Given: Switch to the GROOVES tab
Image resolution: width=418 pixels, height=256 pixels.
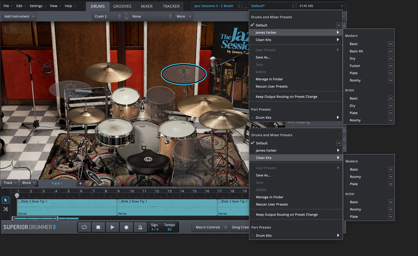Looking at the screenshot, I should pos(122,6).
